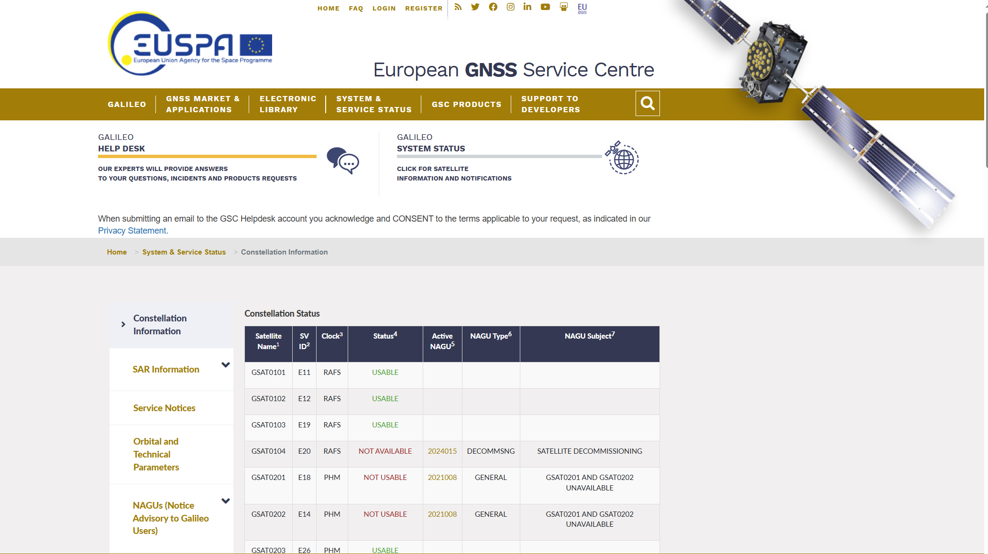Click the Help Desk chat bubbles icon
988x554 pixels.
[x=342, y=160]
